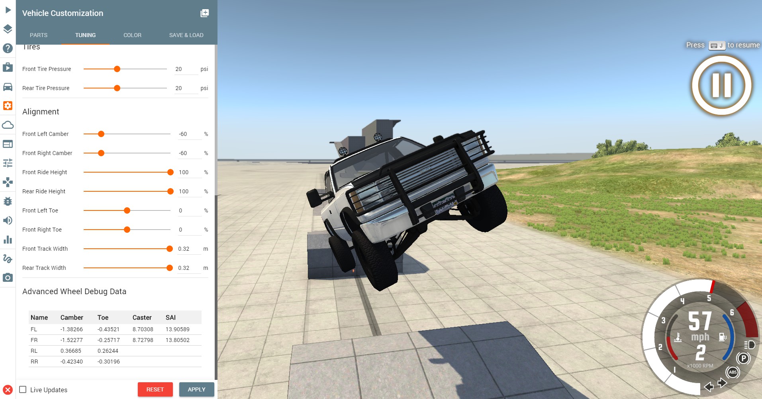The width and height of the screenshot is (762, 399).
Task: Open the vehicle selector car icon
Action: [x=8, y=86]
